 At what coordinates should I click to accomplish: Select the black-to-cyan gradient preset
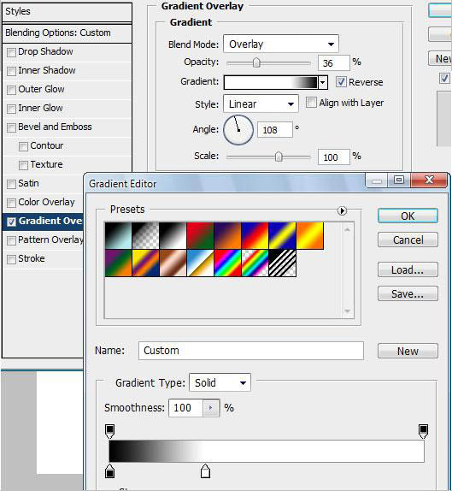click(x=118, y=236)
